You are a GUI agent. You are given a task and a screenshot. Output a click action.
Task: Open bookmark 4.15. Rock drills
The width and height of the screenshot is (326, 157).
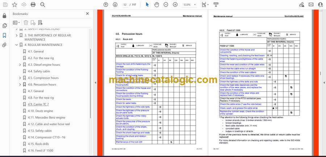[x=39, y=144]
